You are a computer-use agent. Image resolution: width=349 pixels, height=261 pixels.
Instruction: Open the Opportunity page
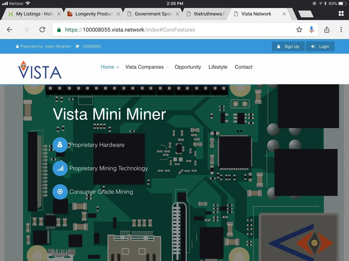pyautogui.click(x=188, y=67)
